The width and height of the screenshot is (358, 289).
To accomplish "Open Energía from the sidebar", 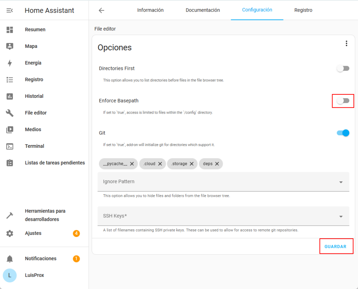I will pyautogui.click(x=33, y=63).
